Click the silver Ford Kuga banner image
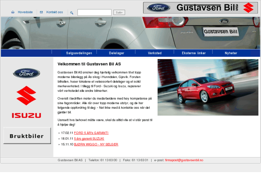This screenshot has width=261, height=195. click(131, 33)
